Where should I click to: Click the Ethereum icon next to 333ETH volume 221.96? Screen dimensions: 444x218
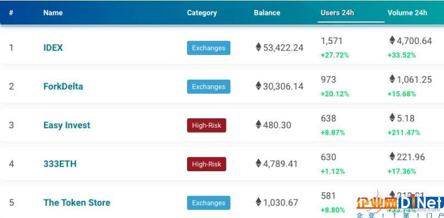pos(392,156)
